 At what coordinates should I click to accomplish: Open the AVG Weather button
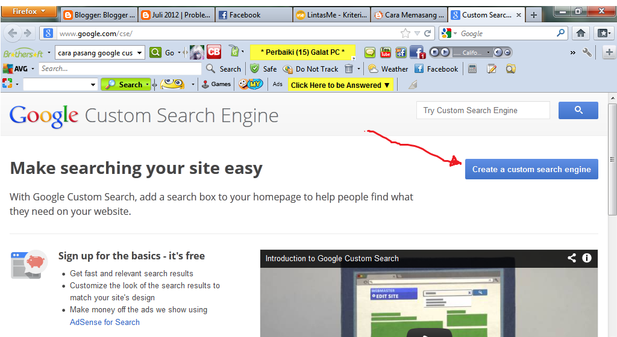(x=389, y=69)
